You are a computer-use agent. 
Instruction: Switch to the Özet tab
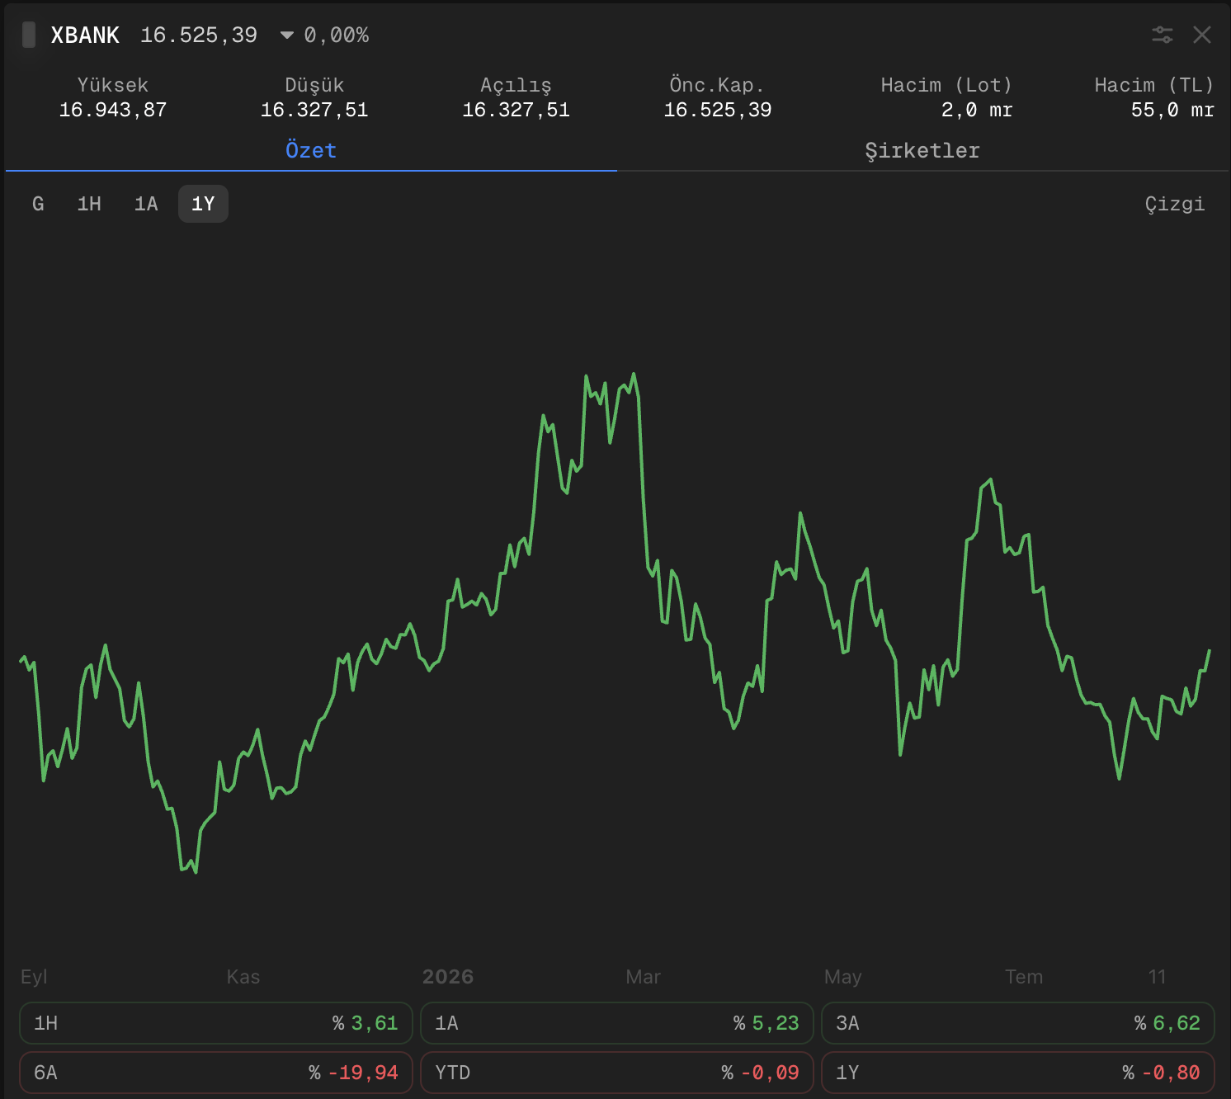click(311, 151)
